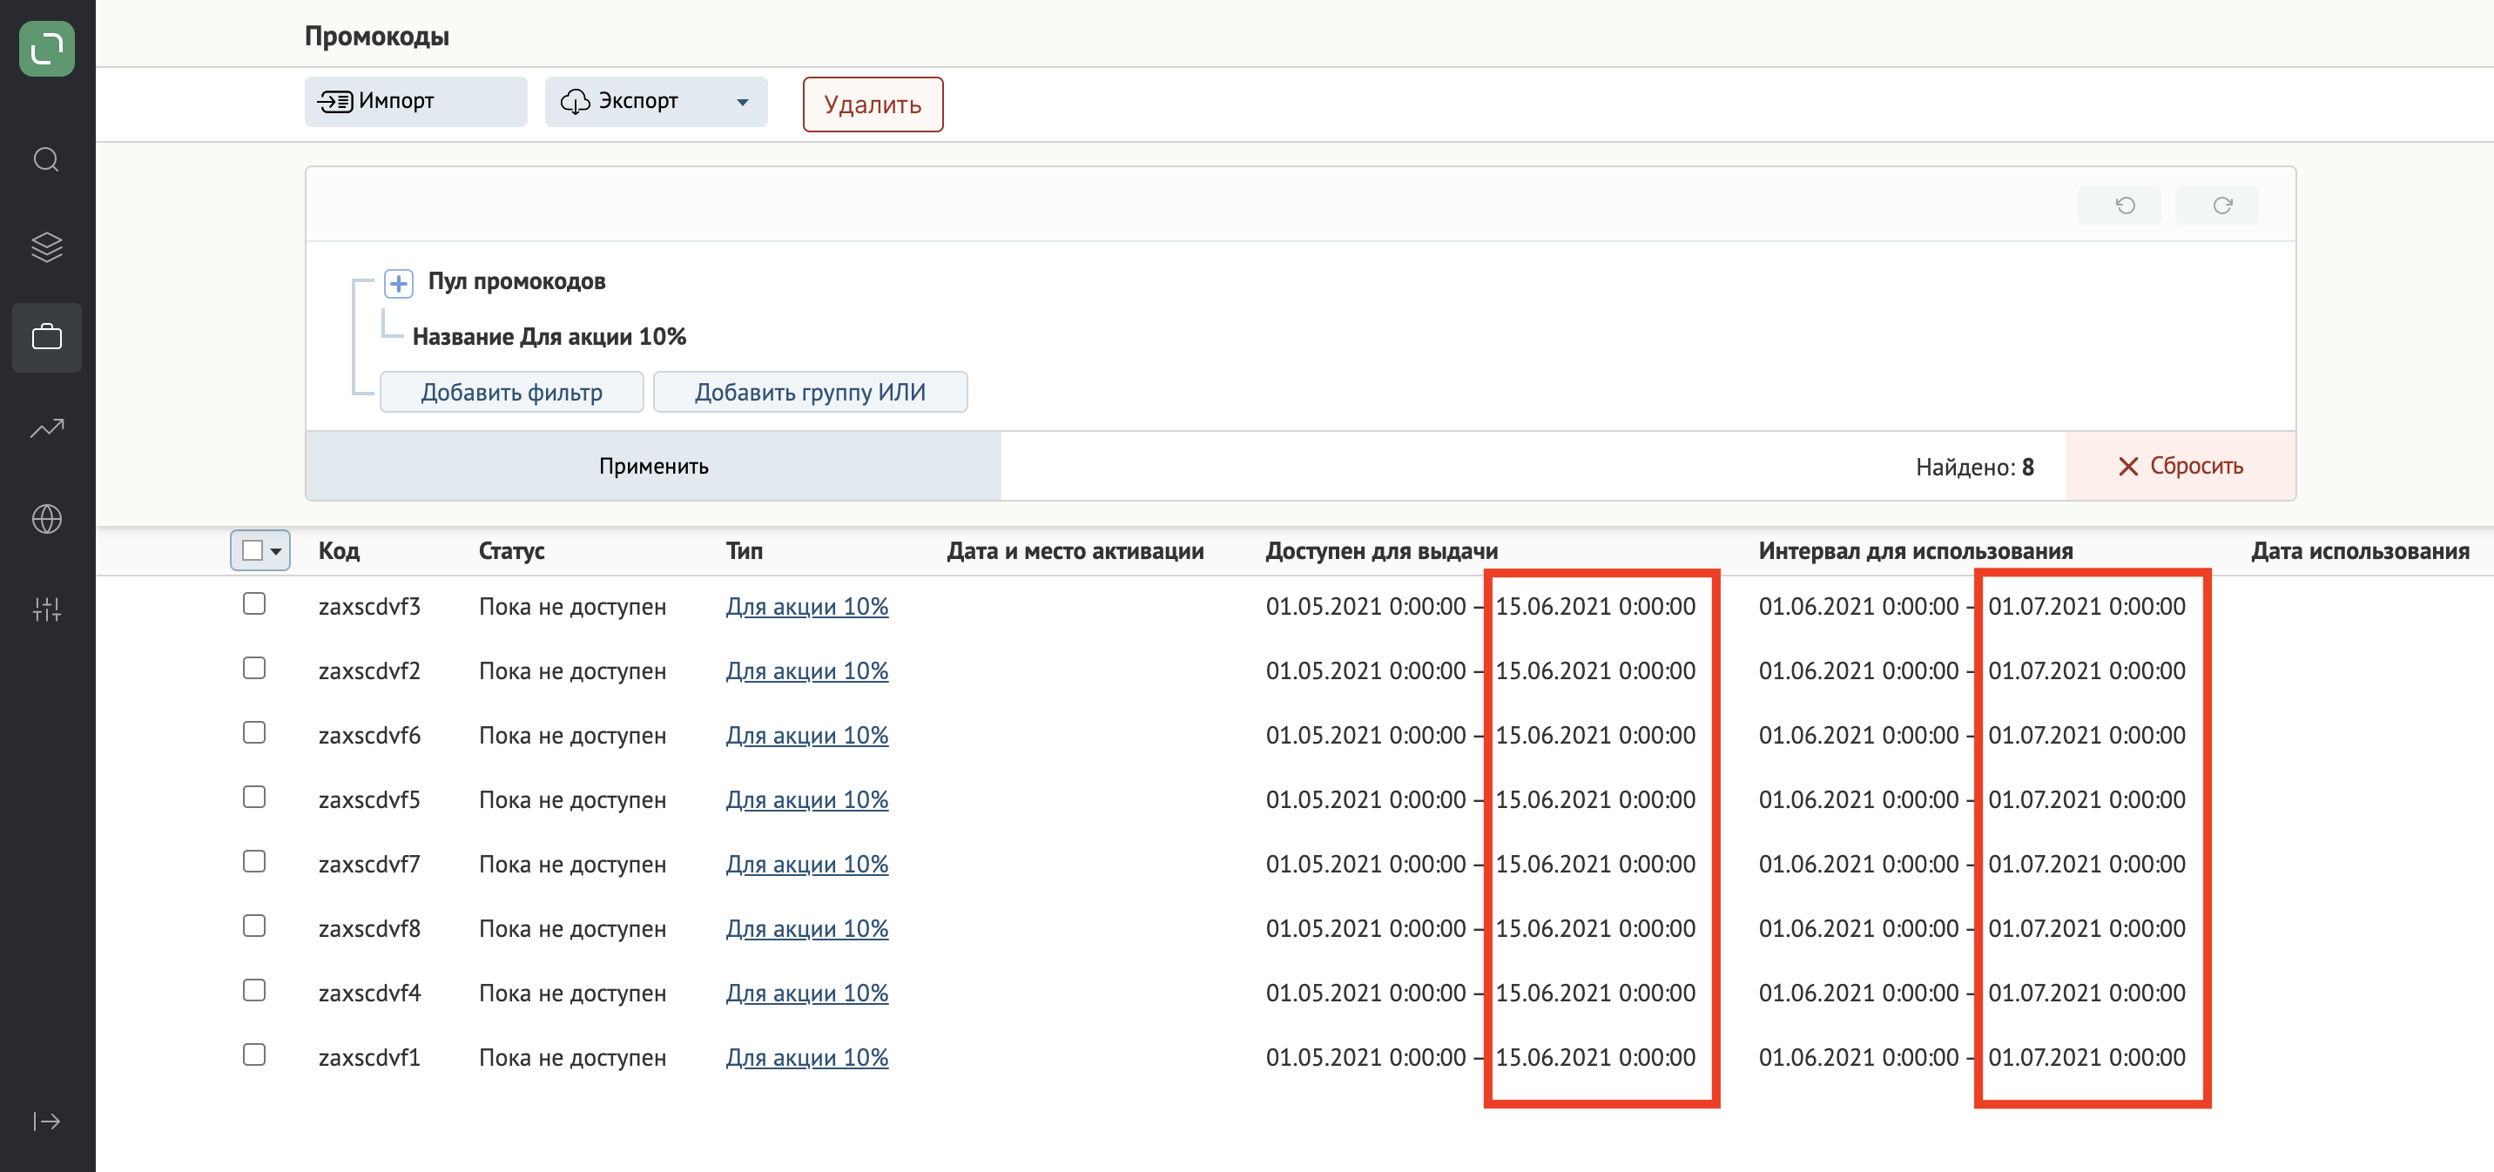This screenshot has width=2494, height=1172.
Task: Open the Экспорт dropdown arrow
Action: point(743,102)
